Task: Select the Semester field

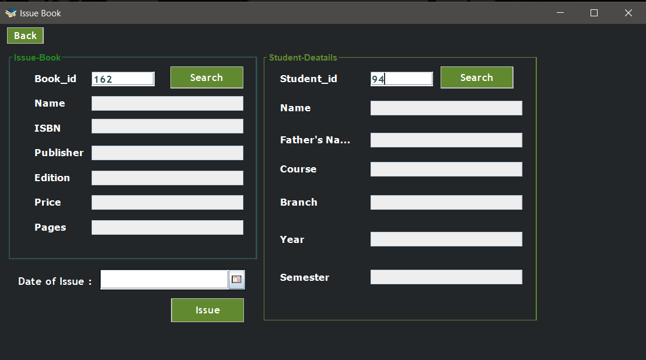Action: tap(446, 277)
